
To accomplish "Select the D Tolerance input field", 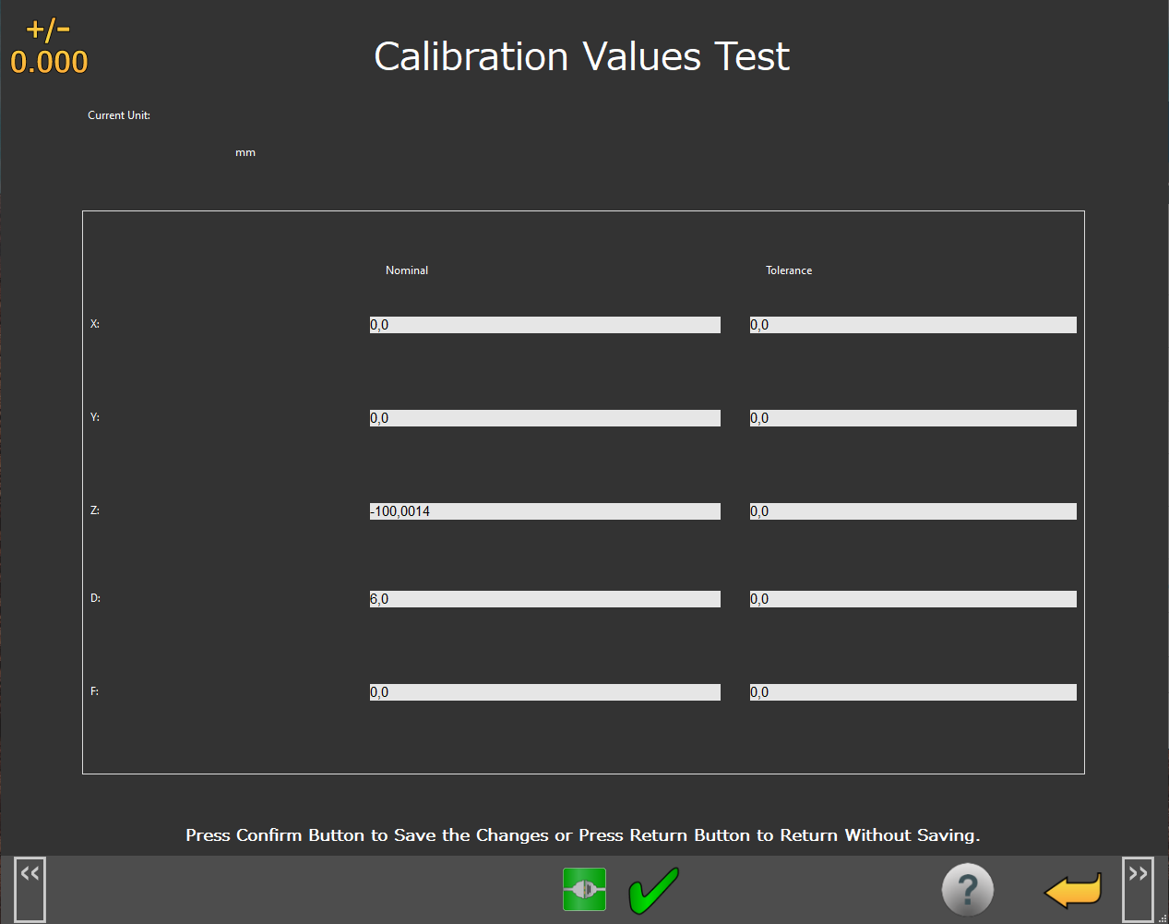I will pyautogui.click(x=913, y=599).
